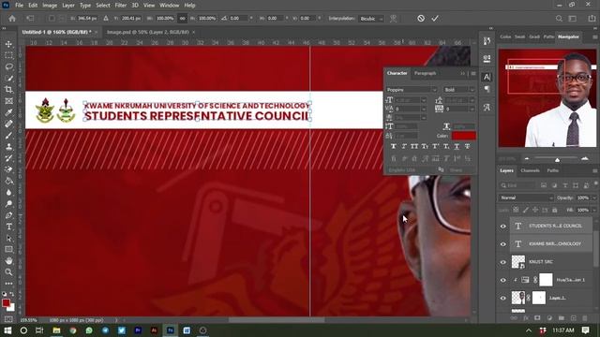
Task: Select the Horizontal Type tool
Action: pos(8,227)
